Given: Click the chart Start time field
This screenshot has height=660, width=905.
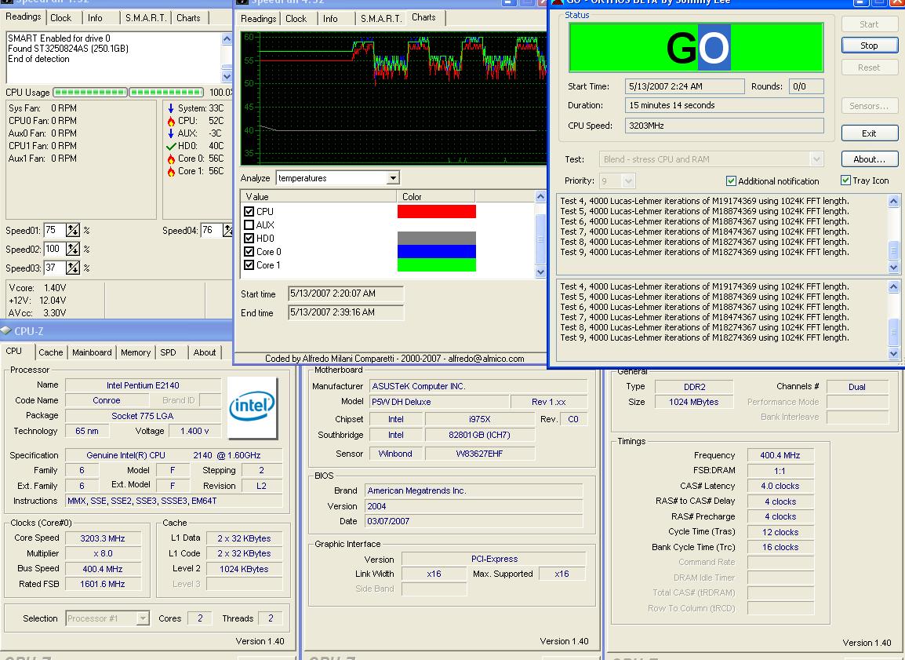Looking at the screenshot, I should click(x=346, y=294).
